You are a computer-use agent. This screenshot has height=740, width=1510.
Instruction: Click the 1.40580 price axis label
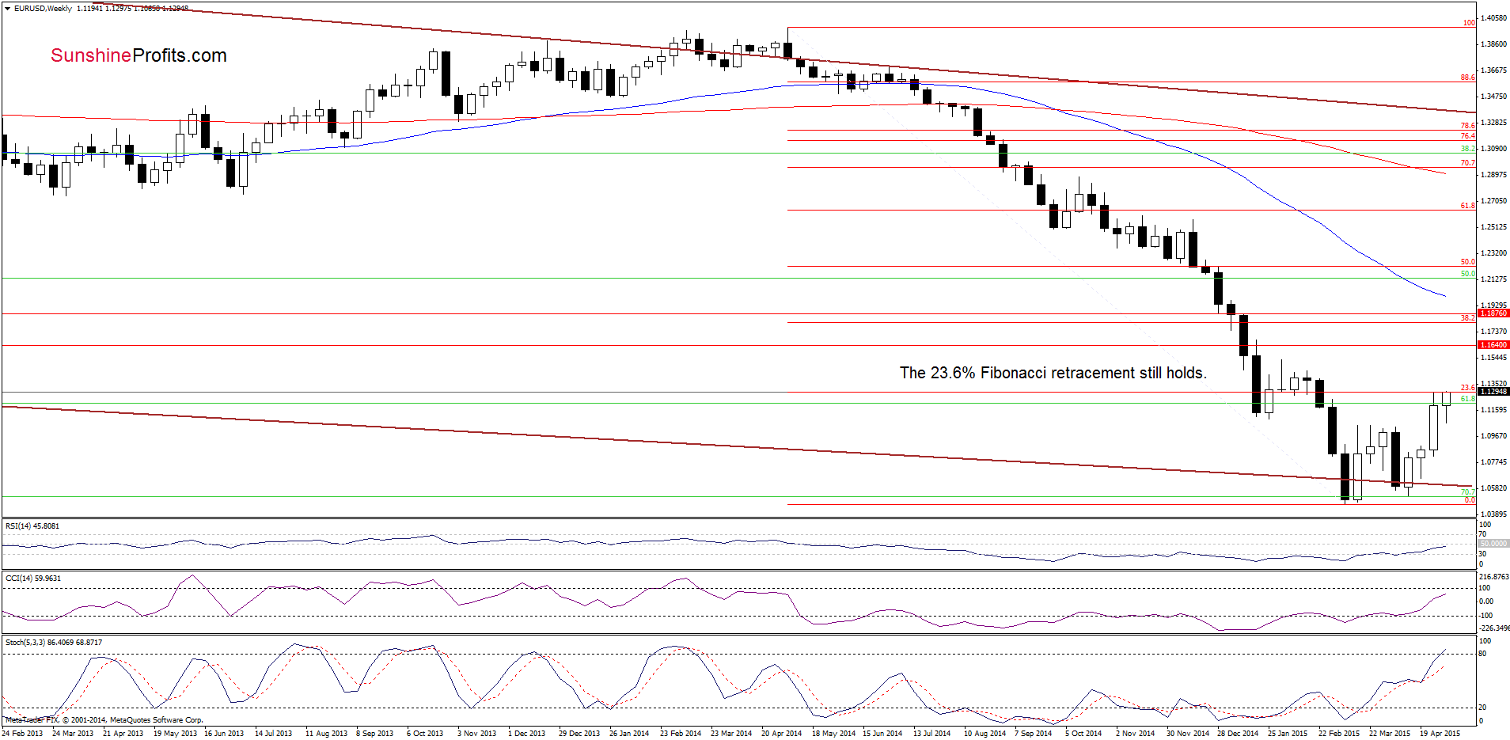pos(1493,17)
